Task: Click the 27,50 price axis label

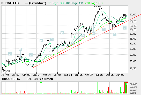Action: (133, 55)
